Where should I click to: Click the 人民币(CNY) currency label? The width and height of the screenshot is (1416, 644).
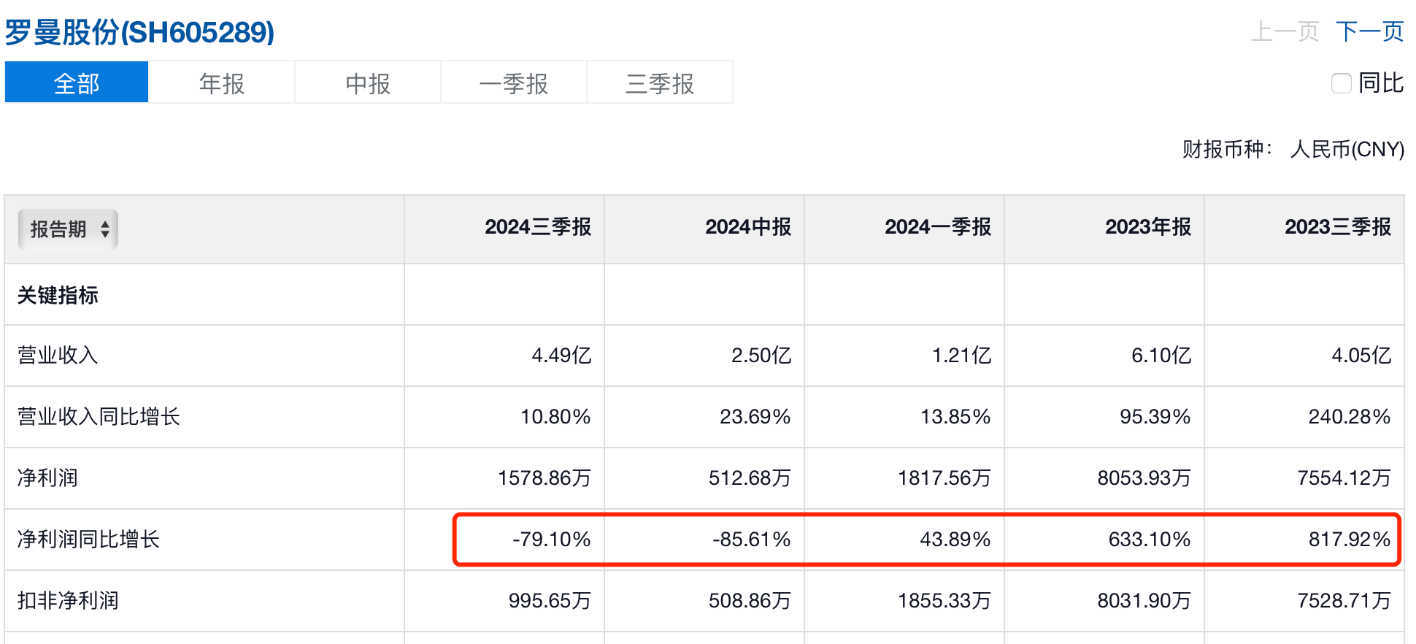pos(1347,150)
